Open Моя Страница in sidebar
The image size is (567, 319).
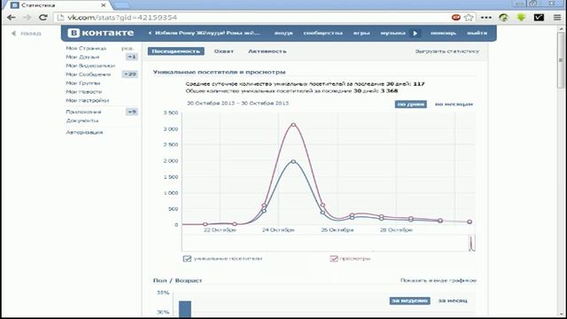pos(86,48)
